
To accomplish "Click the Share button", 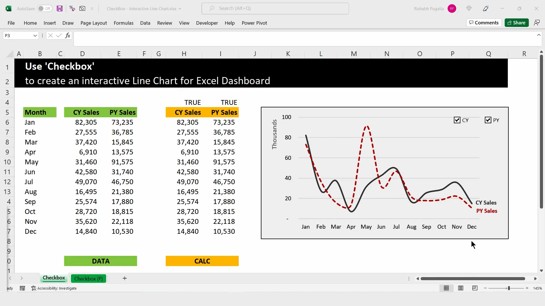I will [x=516, y=23].
